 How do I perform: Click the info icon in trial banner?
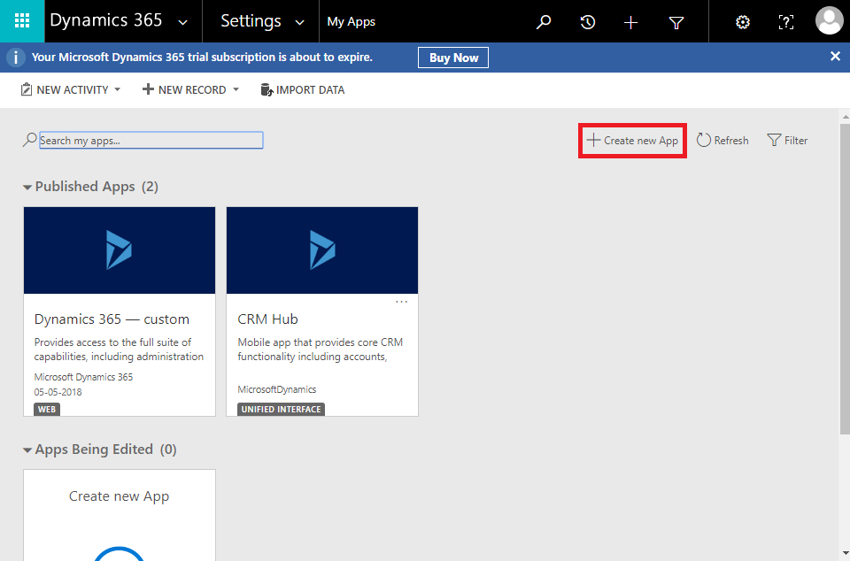pyautogui.click(x=16, y=57)
